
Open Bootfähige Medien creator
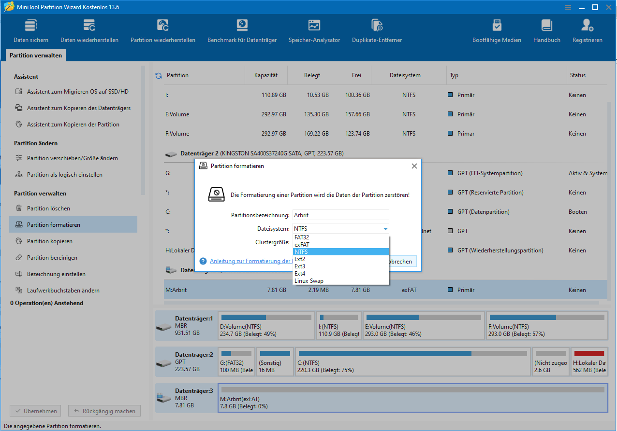coord(497,31)
